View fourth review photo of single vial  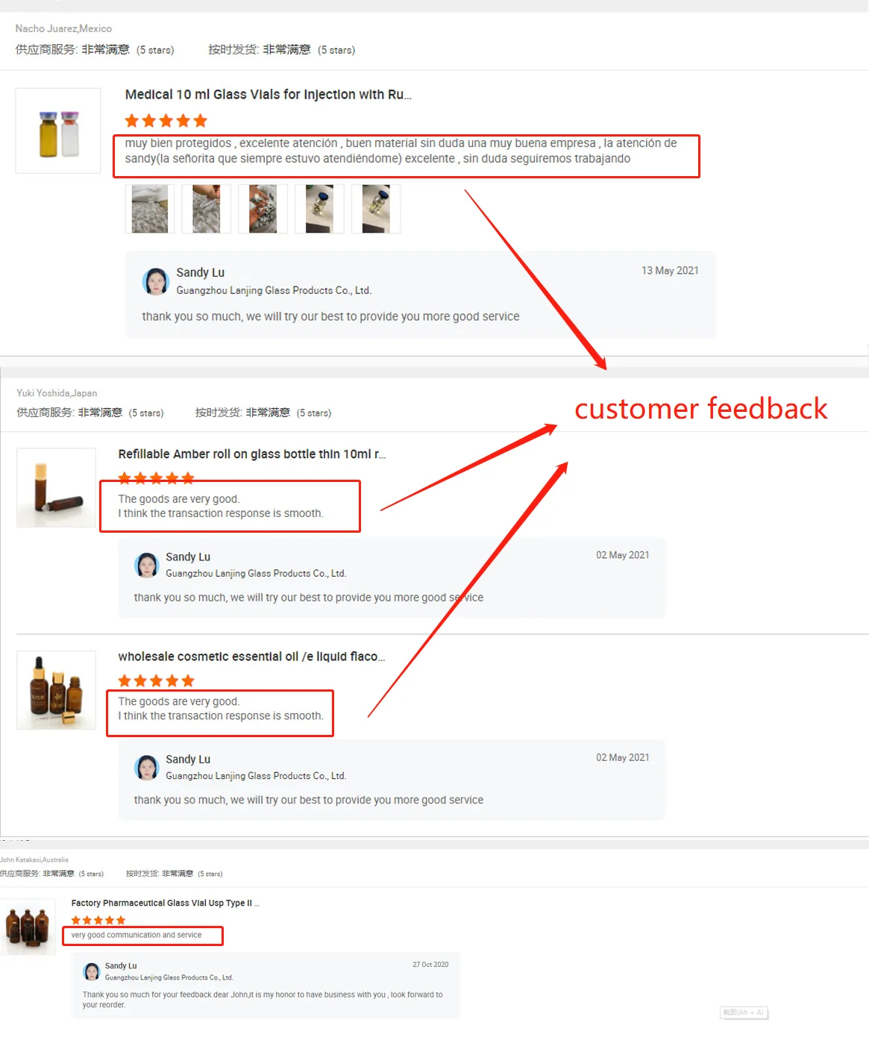point(319,209)
